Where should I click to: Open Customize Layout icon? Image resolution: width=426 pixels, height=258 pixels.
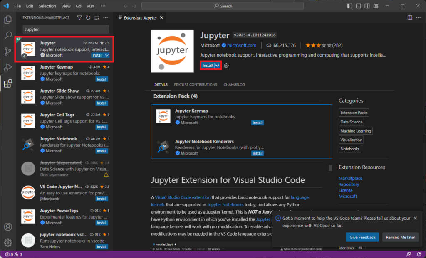tap(376, 6)
